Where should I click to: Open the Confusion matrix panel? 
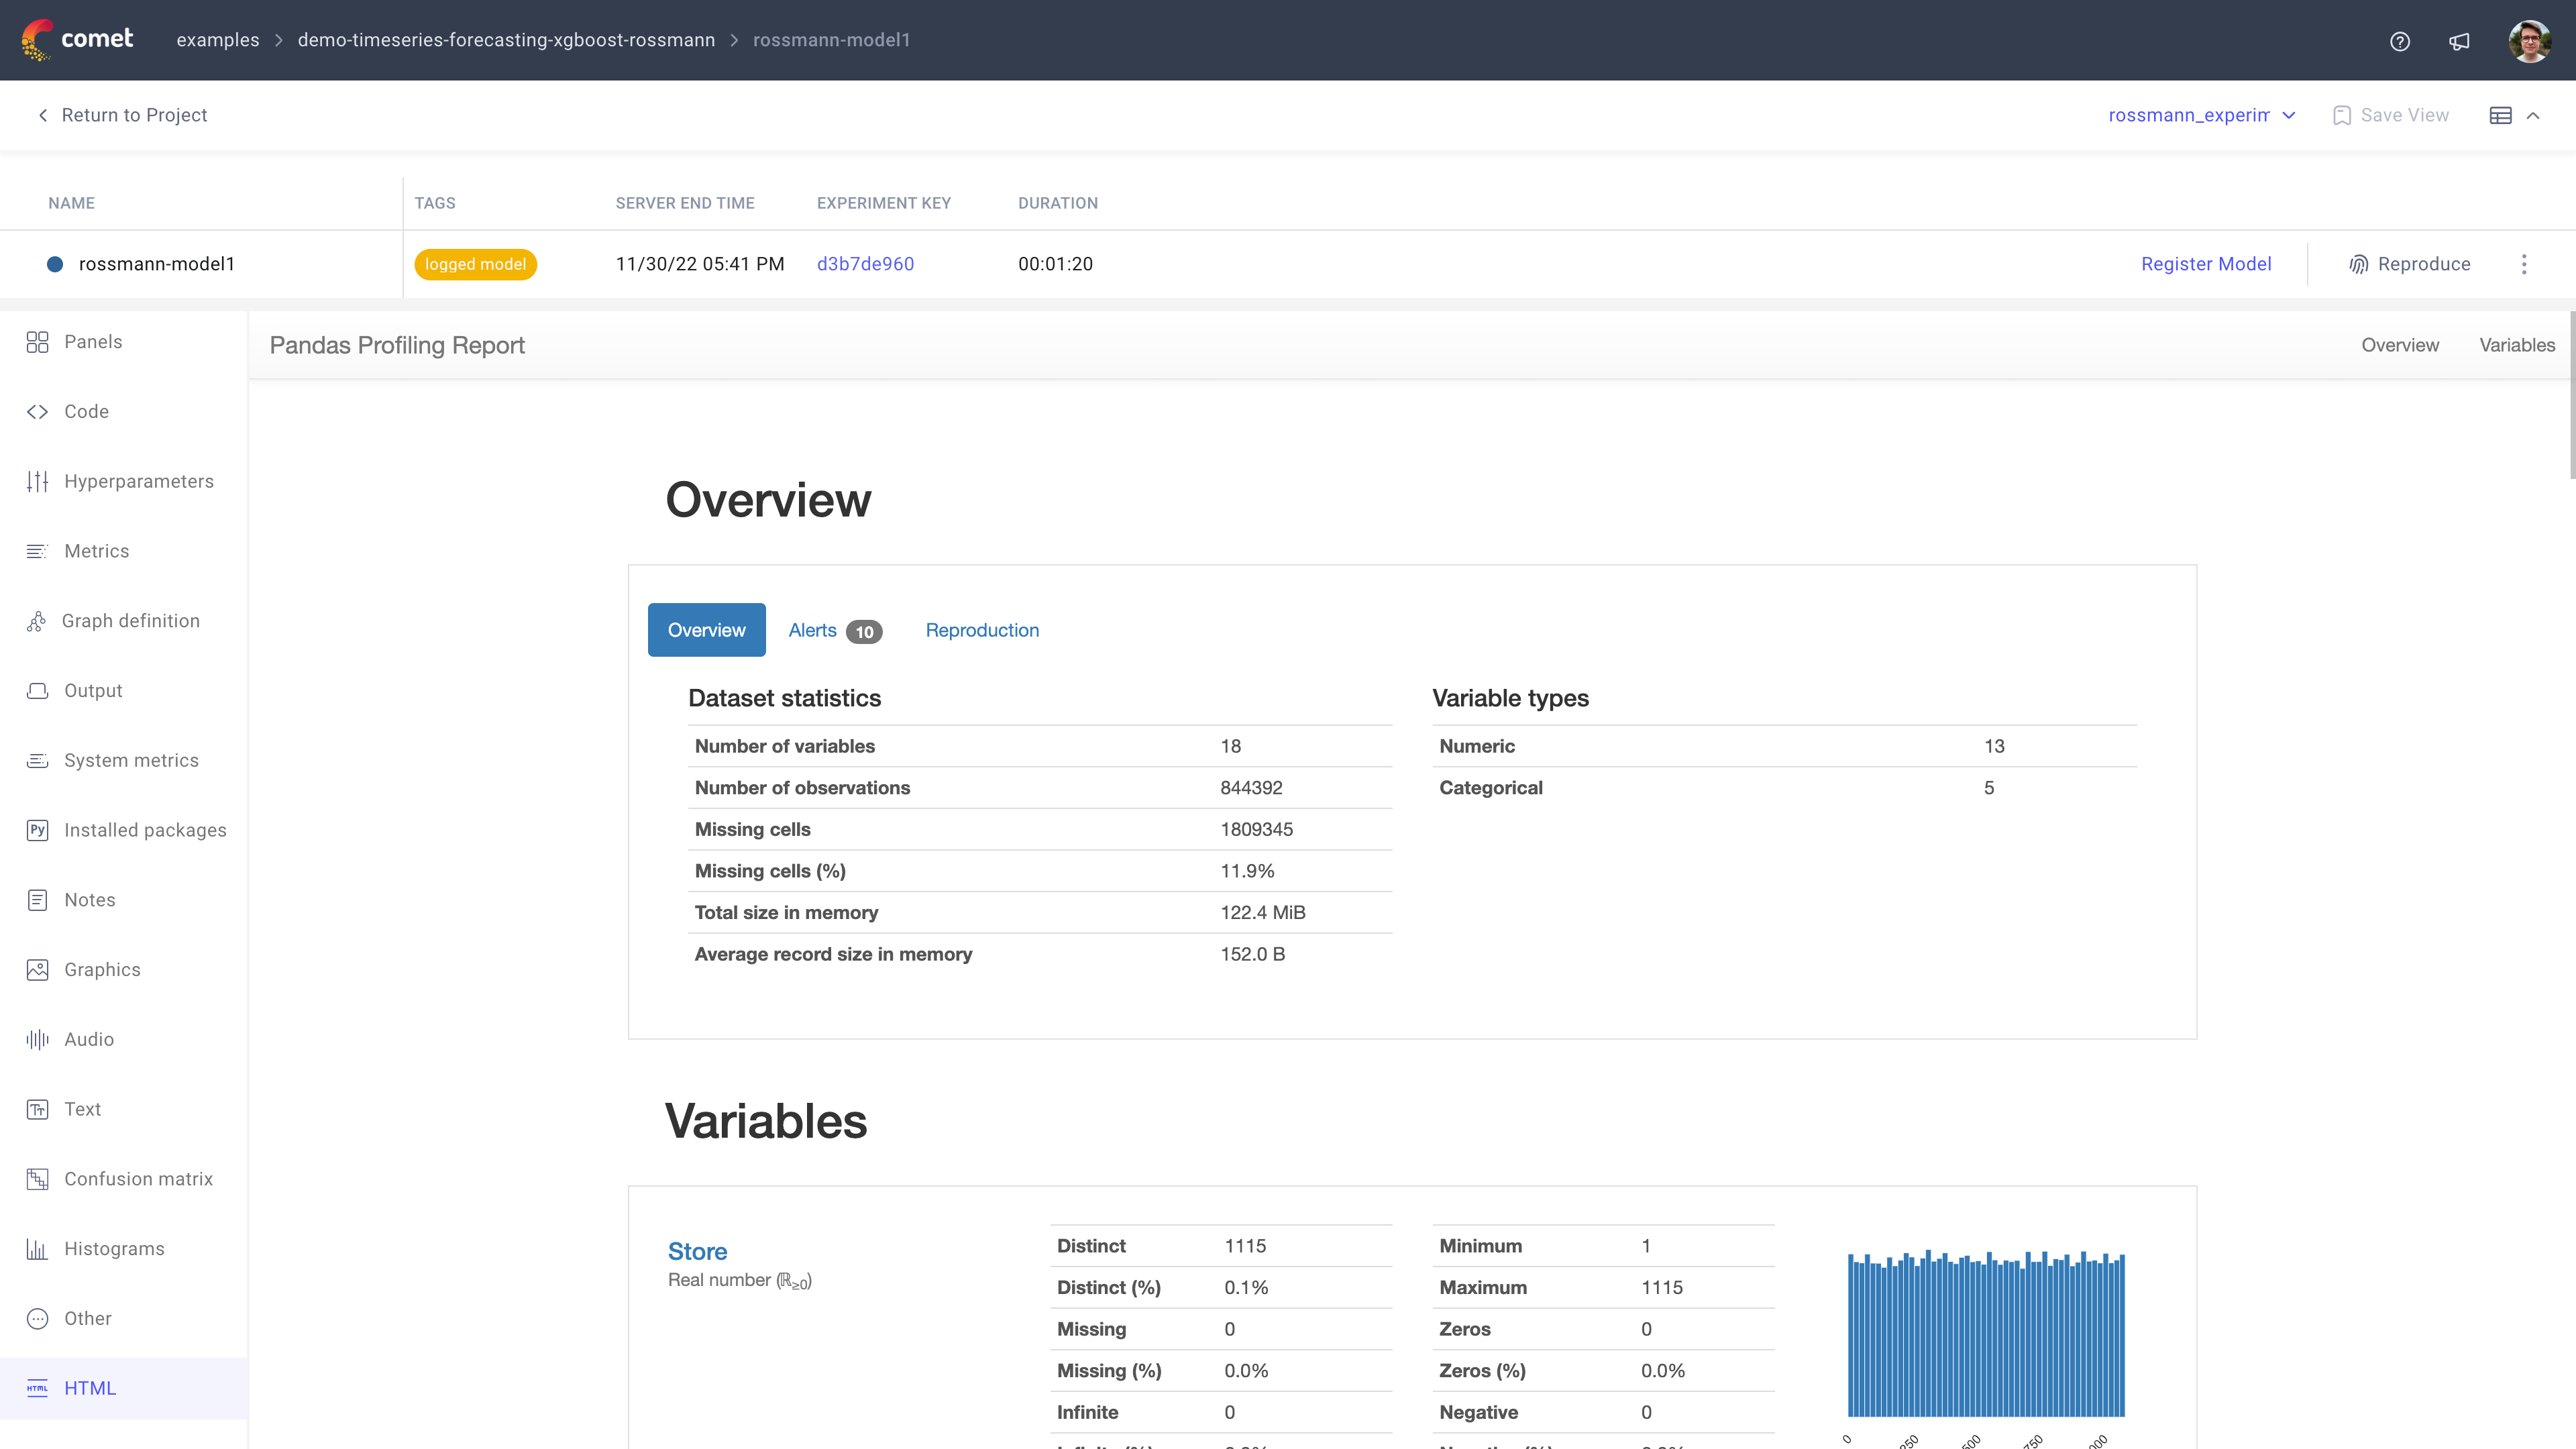coord(138,1179)
